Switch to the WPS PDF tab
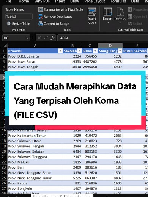This screenshot has width=148, height=197. pos(42,2)
